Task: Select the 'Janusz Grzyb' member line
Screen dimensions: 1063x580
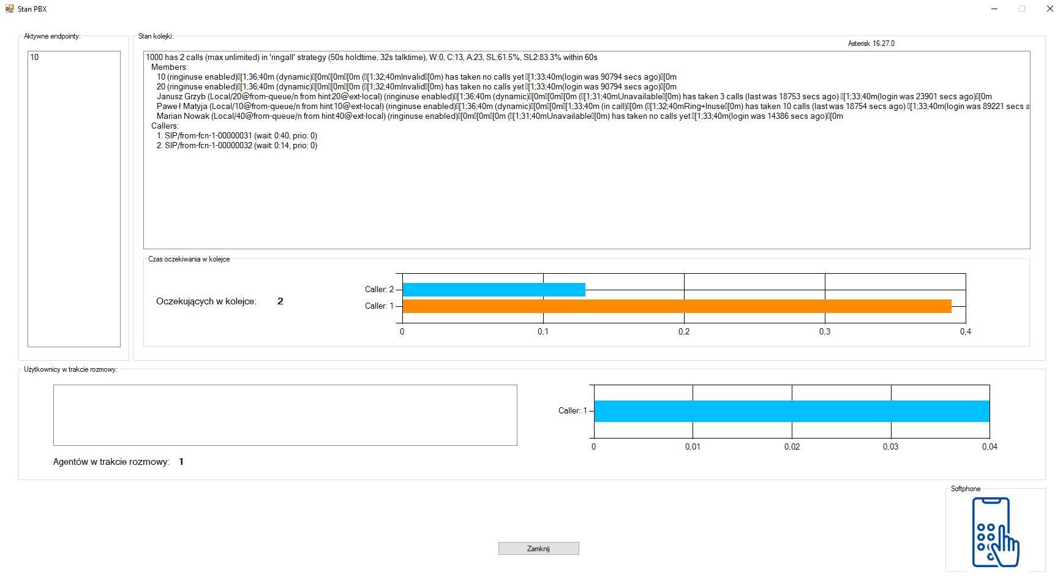Action: pyautogui.click(x=574, y=97)
